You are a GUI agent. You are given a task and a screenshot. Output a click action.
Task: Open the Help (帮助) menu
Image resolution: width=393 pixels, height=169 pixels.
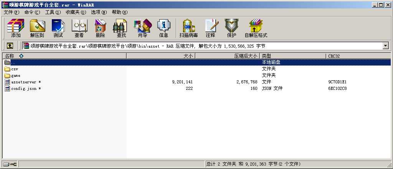(120, 12)
